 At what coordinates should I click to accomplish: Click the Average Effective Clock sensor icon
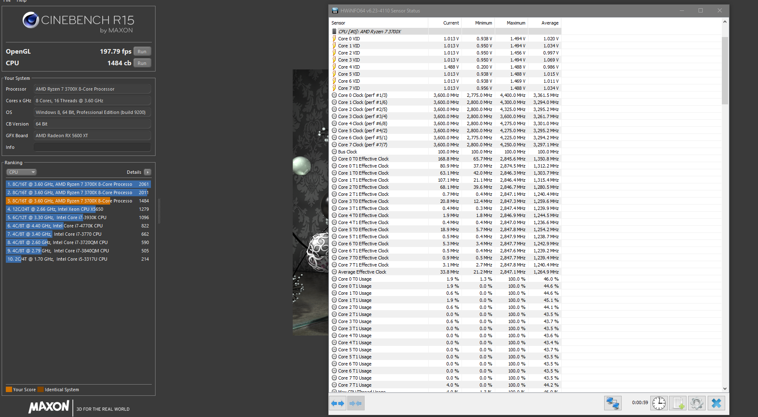tap(334, 272)
